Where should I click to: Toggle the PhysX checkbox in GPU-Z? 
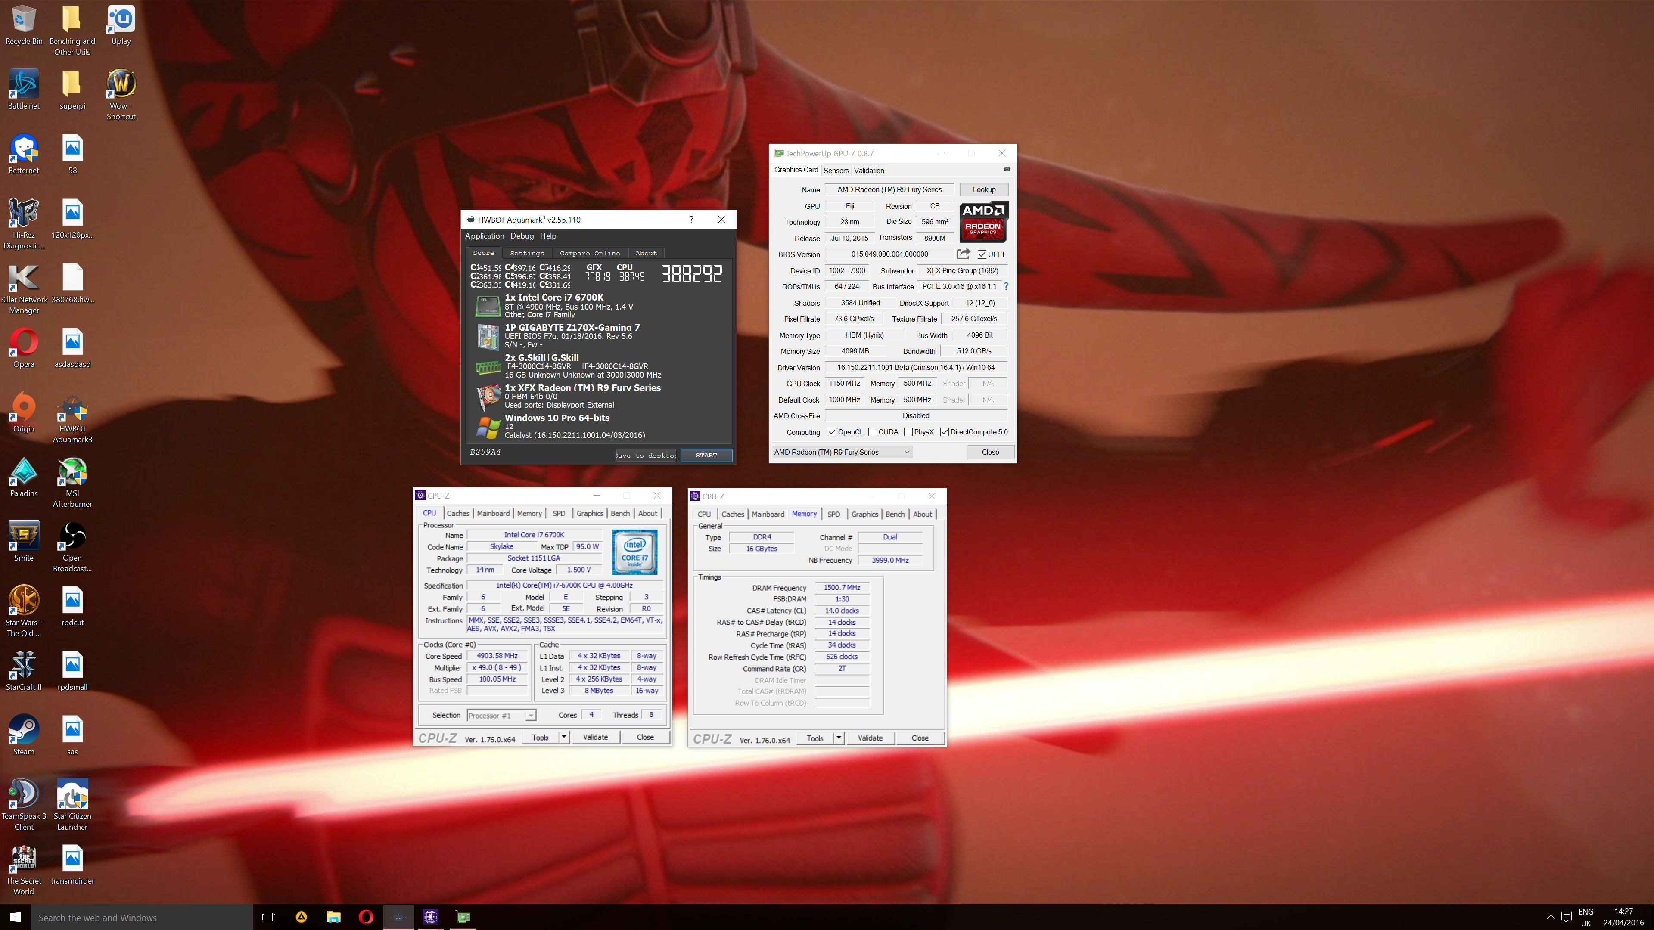(908, 432)
